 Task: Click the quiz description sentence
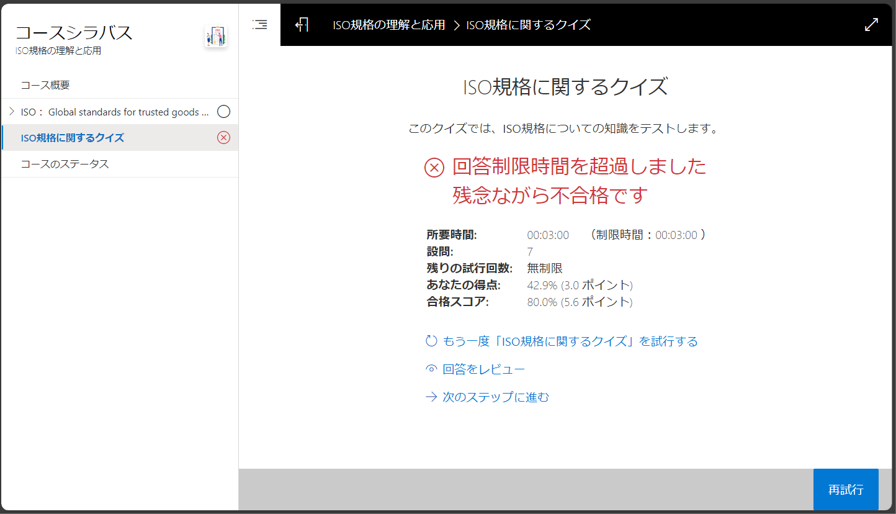click(x=563, y=129)
